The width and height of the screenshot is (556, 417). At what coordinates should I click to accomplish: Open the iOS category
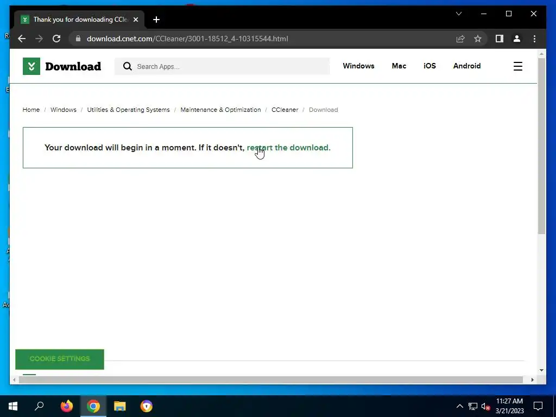tap(430, 66)
